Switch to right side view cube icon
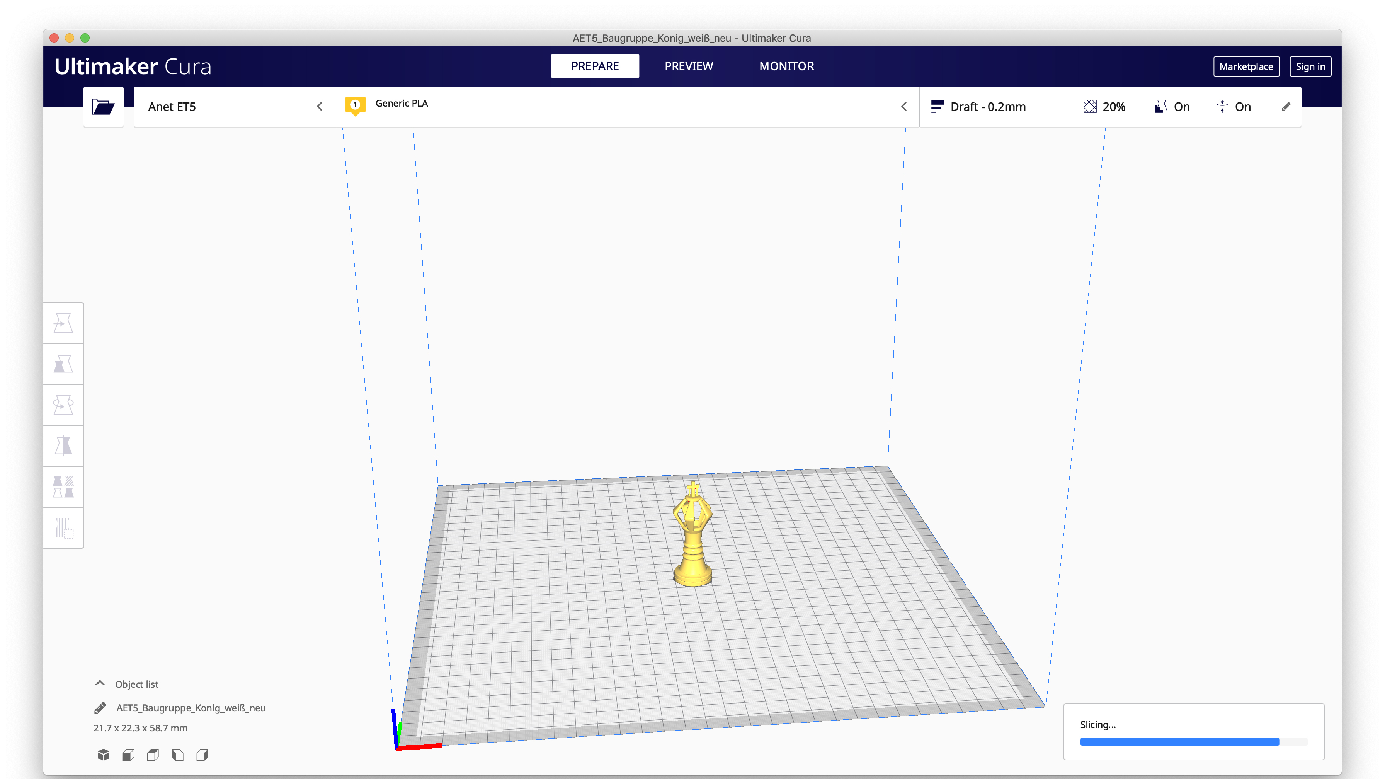The width and height of the screenshot is (1385, 779). pyautogui.click(x=202, y=755)
